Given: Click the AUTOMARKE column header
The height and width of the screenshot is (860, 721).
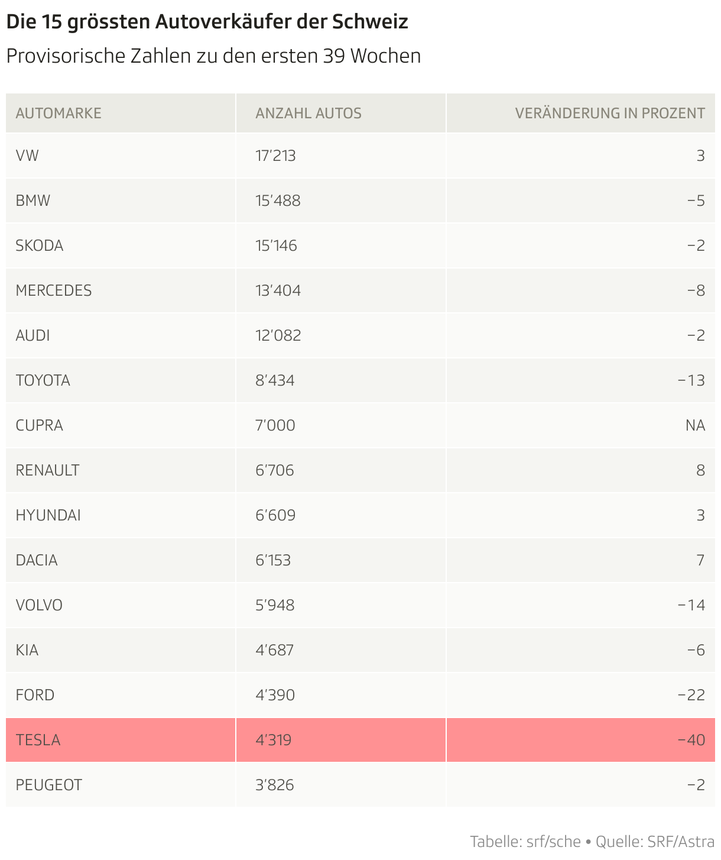Looking at the screenshot, I should pos(59,113).
